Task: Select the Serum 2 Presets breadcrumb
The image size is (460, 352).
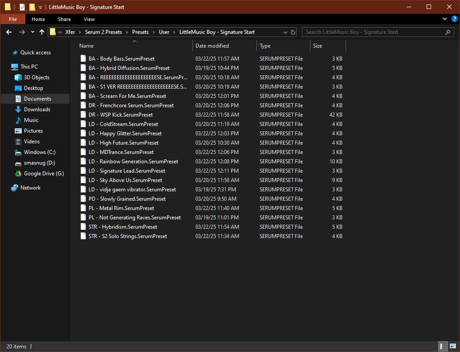Action: (103, 32)
